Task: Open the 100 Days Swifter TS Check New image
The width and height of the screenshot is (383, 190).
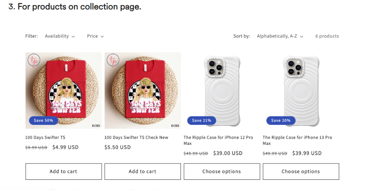Action: [x=142, y=90]
